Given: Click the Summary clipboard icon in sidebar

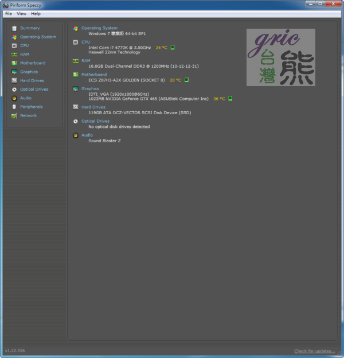Looking at the screenshot, I should pyautogui.click(x=14, y=28).
